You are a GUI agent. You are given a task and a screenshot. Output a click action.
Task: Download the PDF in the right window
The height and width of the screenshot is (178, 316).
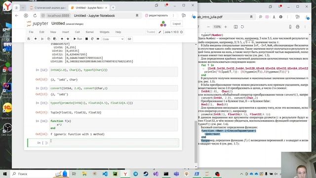(274, 17)
